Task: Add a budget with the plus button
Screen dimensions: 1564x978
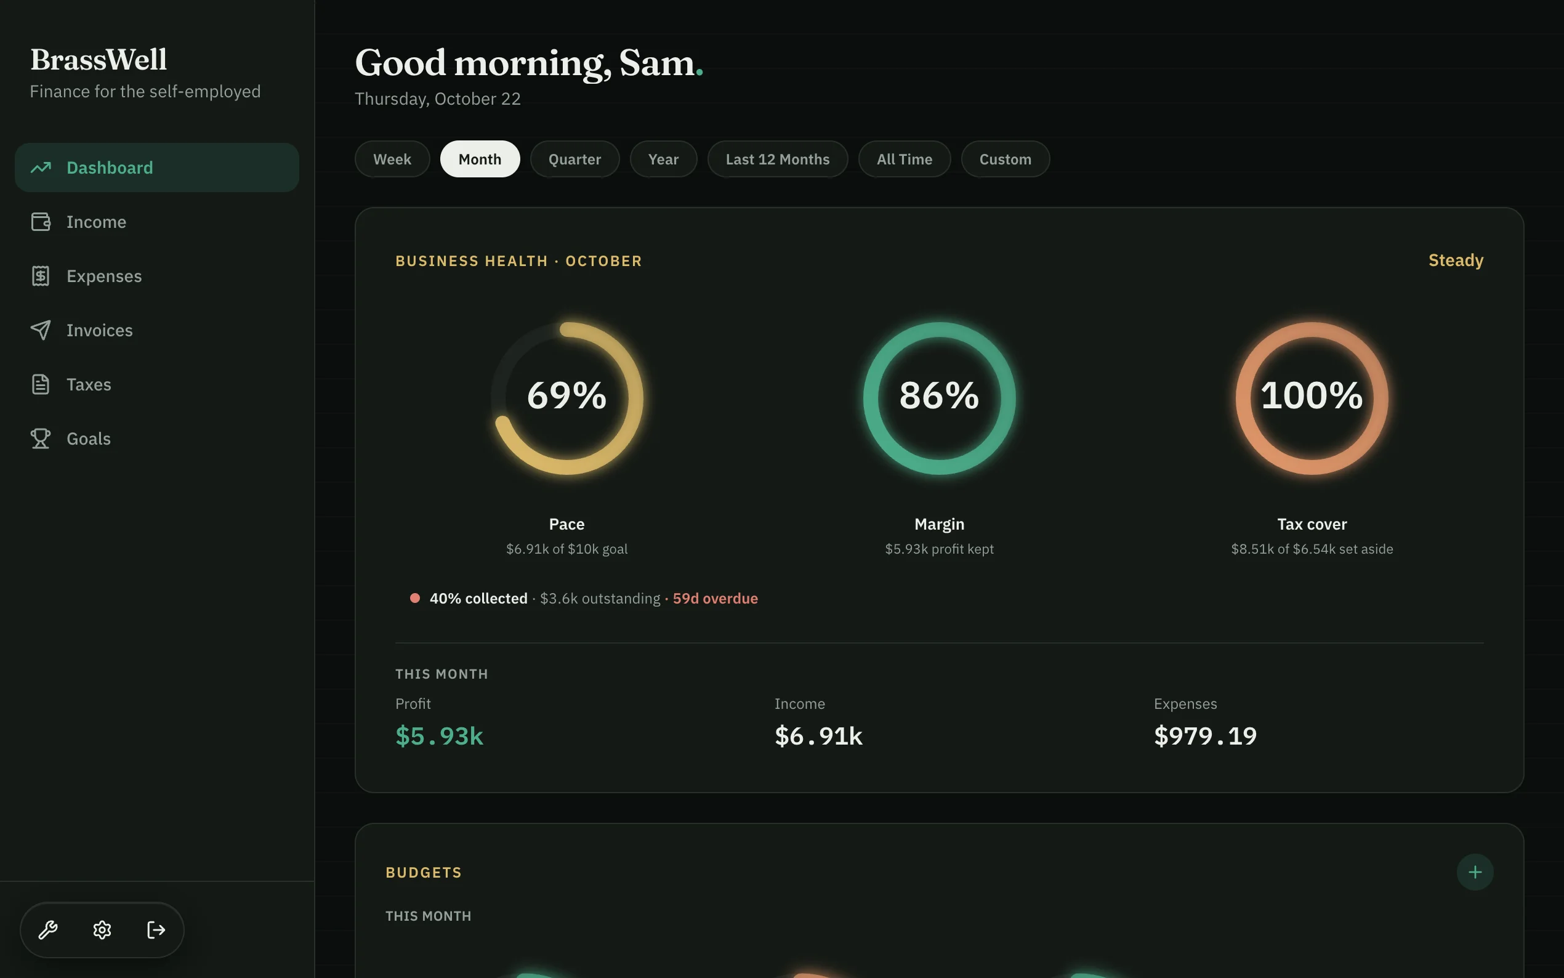Action: (1475, 872)
